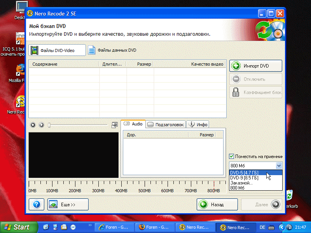Switch to Файлы данных DVD tab

click(112, 50)
